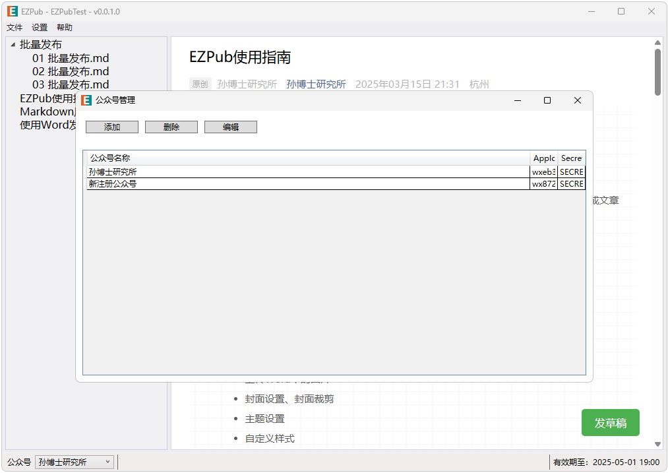Click the scroll down arrow of article scrollbar
The height and width of the screenshot is (473, 668).
pyautogui.click(x=657, y=444)
